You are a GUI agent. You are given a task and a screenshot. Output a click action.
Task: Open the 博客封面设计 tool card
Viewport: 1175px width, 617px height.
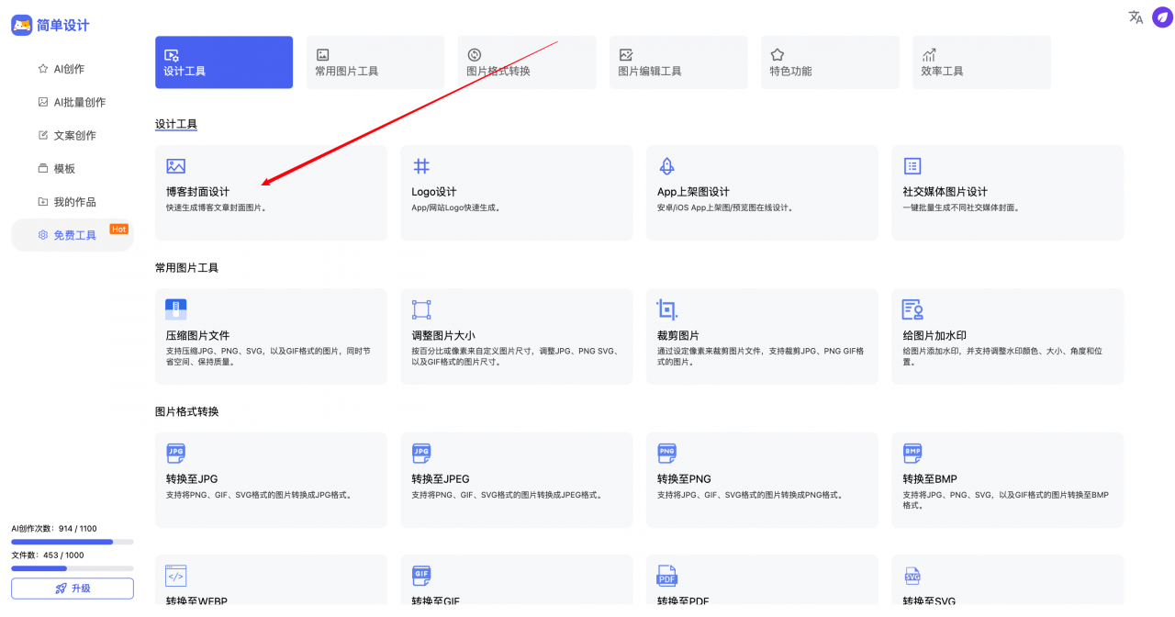point(271,193)
